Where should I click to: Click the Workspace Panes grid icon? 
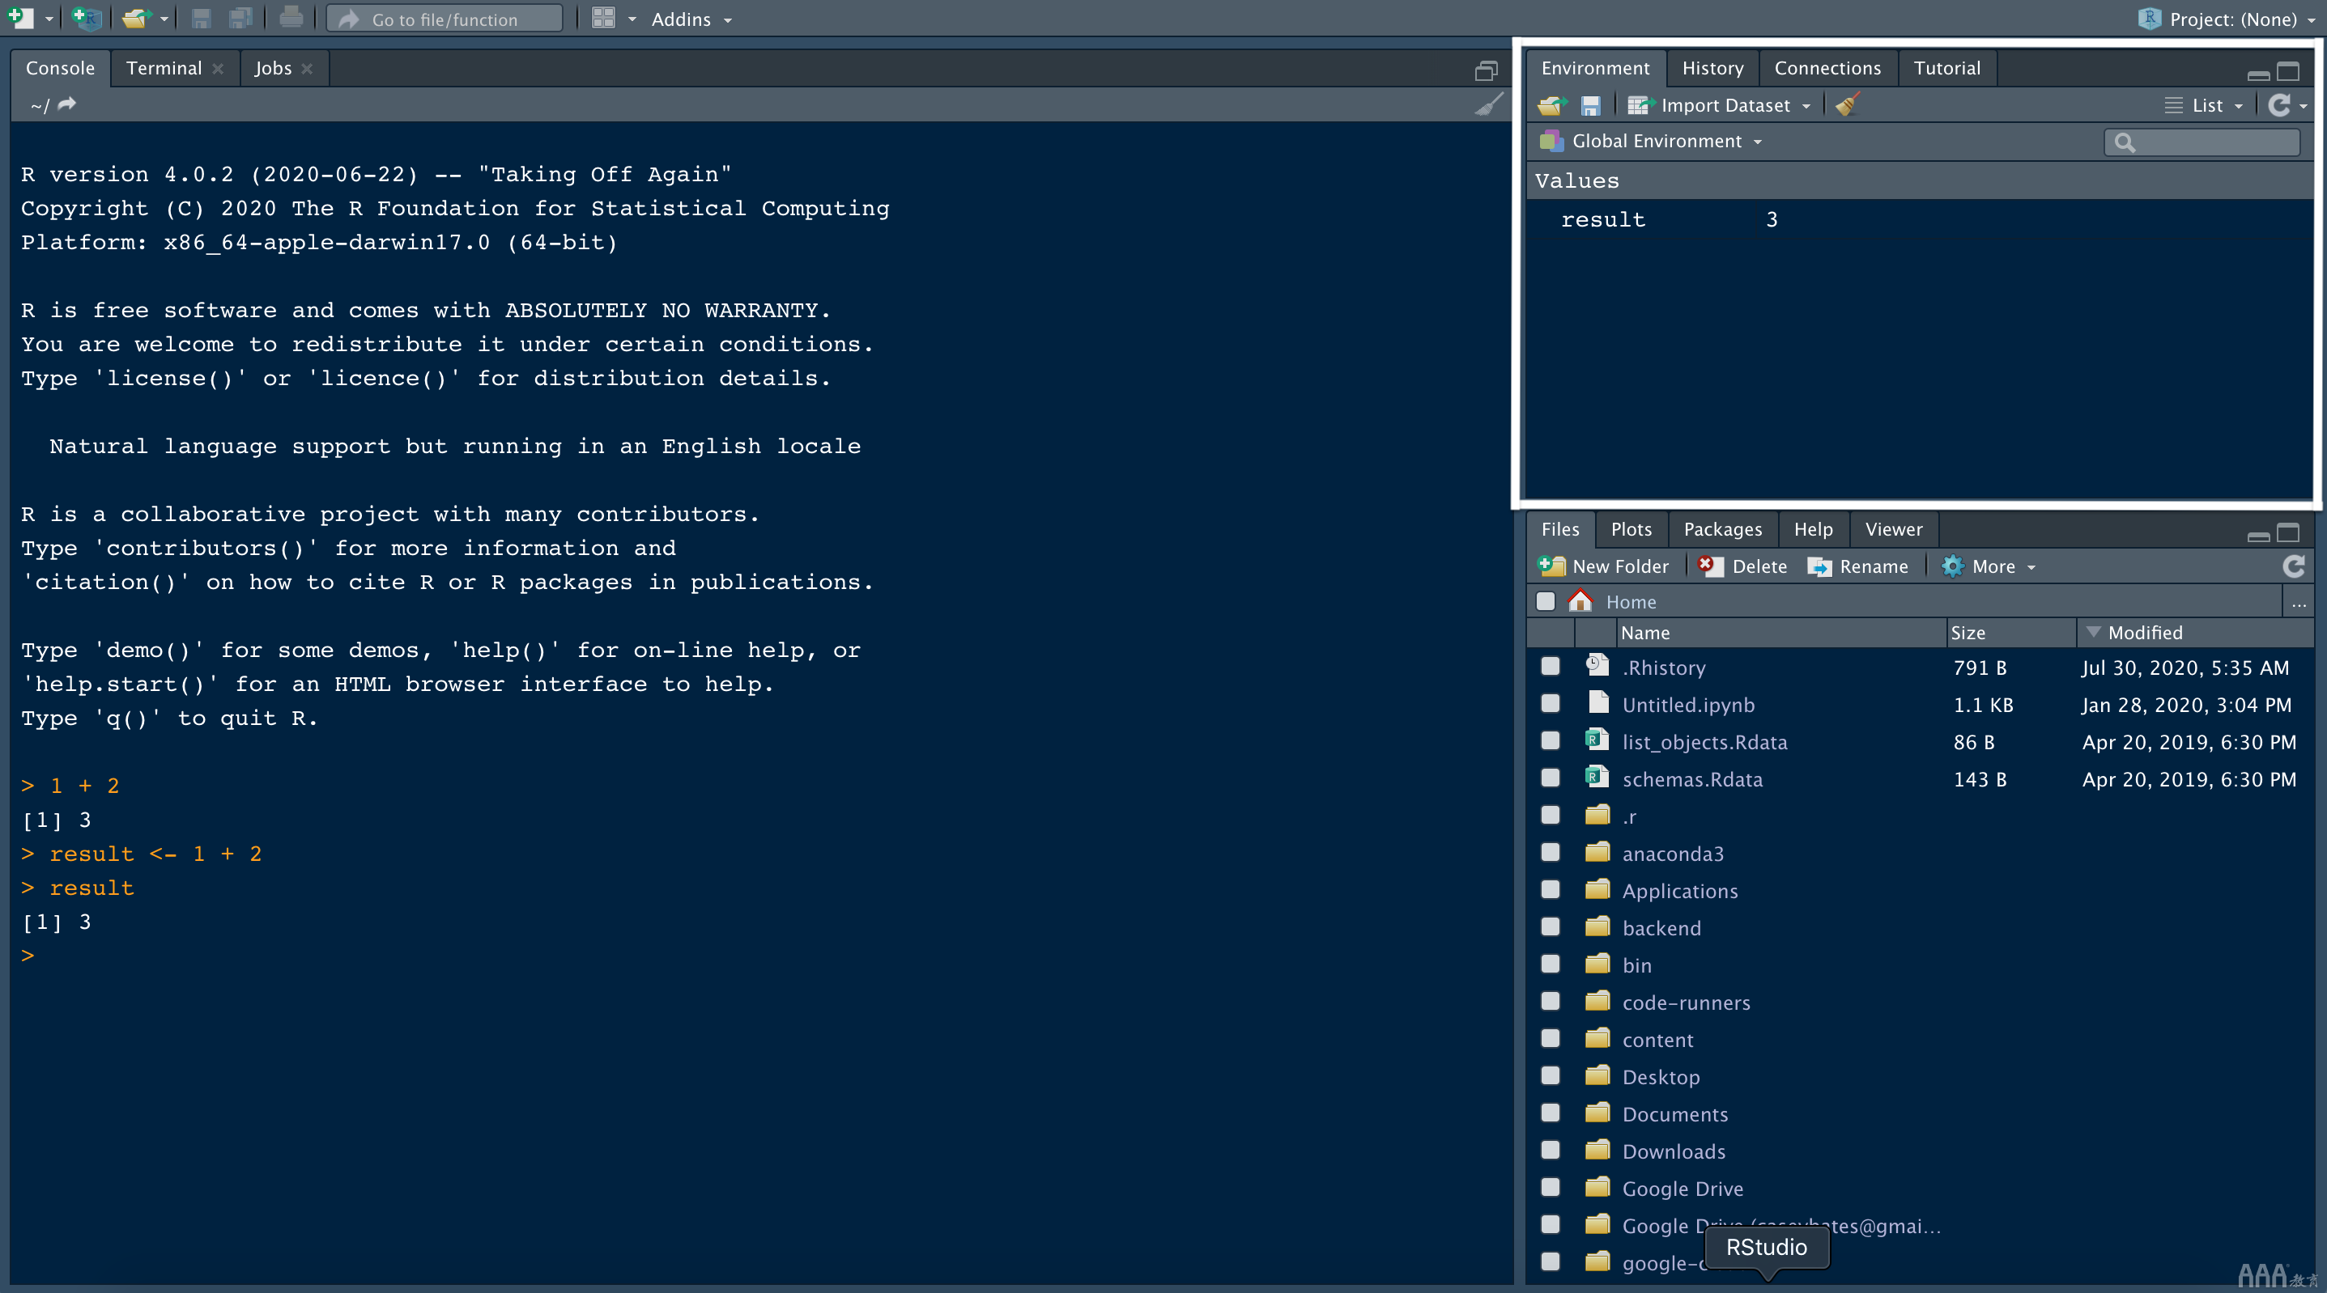coord(603,18)
